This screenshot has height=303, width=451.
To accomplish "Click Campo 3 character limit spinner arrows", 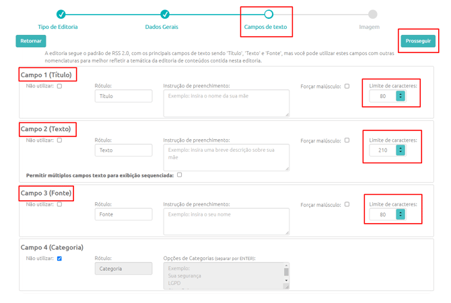I will (x=401, y=214).
